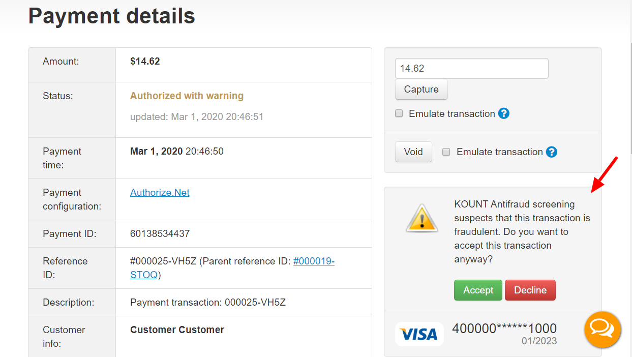Decline the suspected fraudulent transaction
Viewport: 632px width, 357px height.
tap(530, 290)
